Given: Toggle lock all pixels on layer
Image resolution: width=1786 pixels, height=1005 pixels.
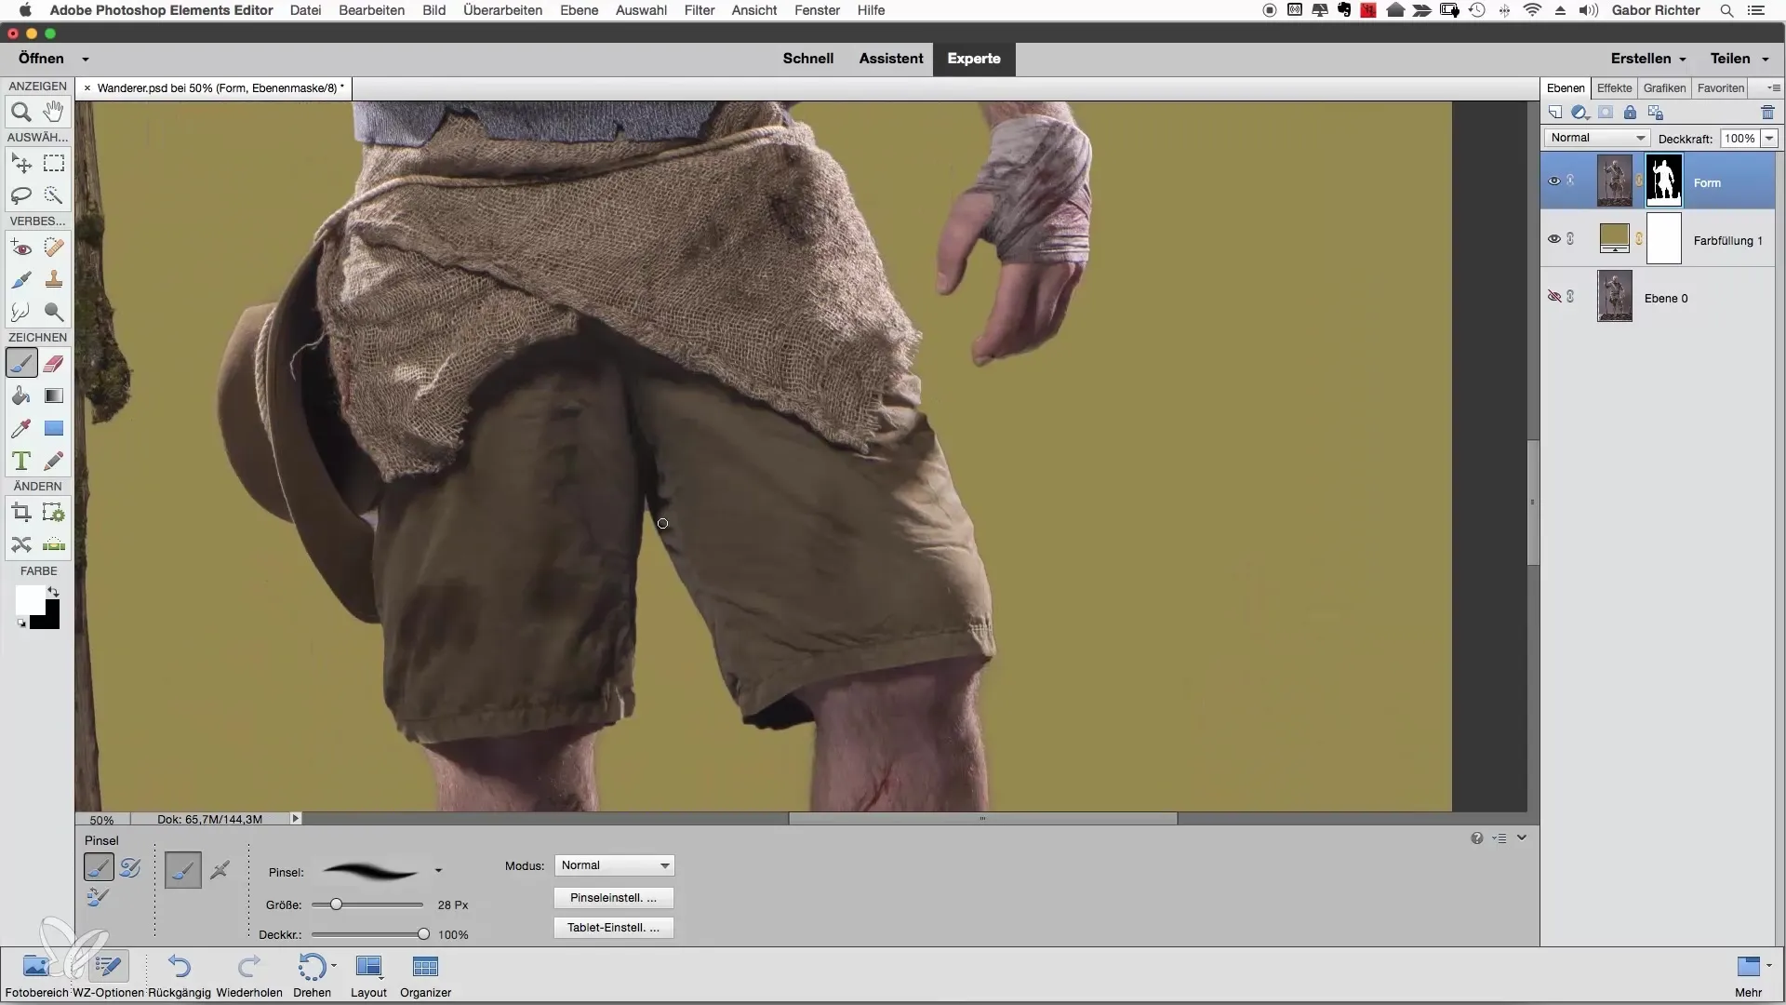Looking at the screenshot, I should 1630,113.
